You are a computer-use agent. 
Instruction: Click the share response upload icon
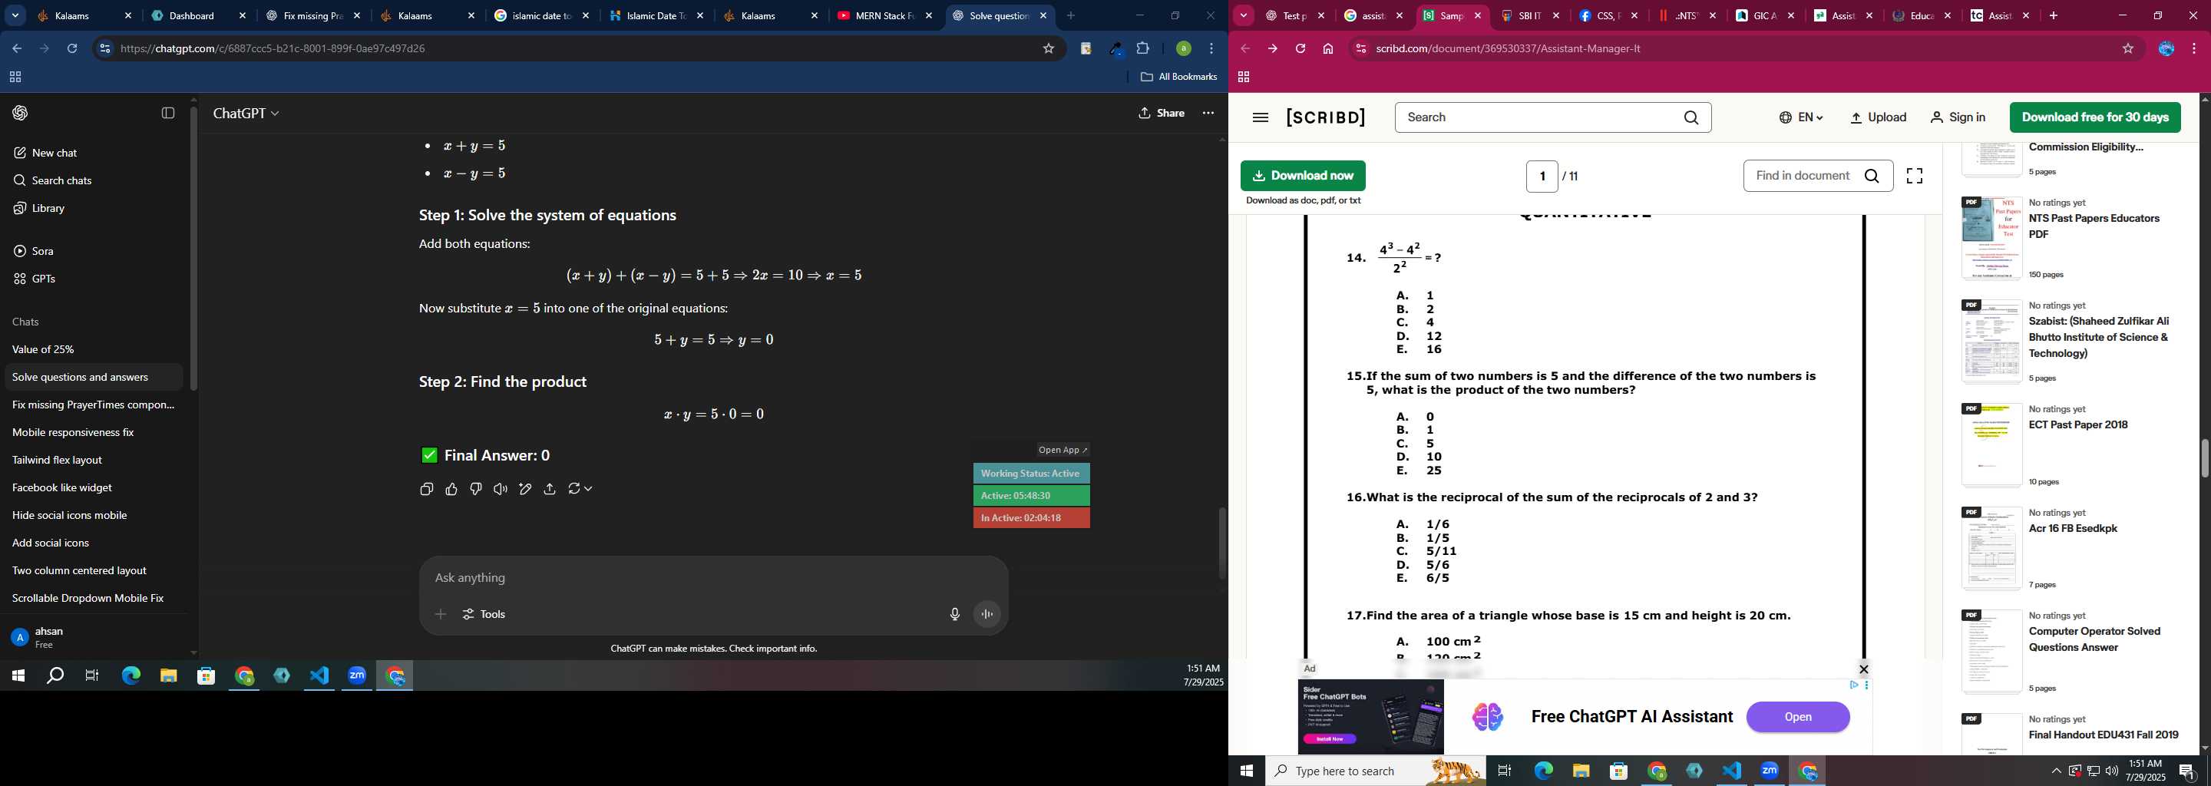tap(550, 489)
